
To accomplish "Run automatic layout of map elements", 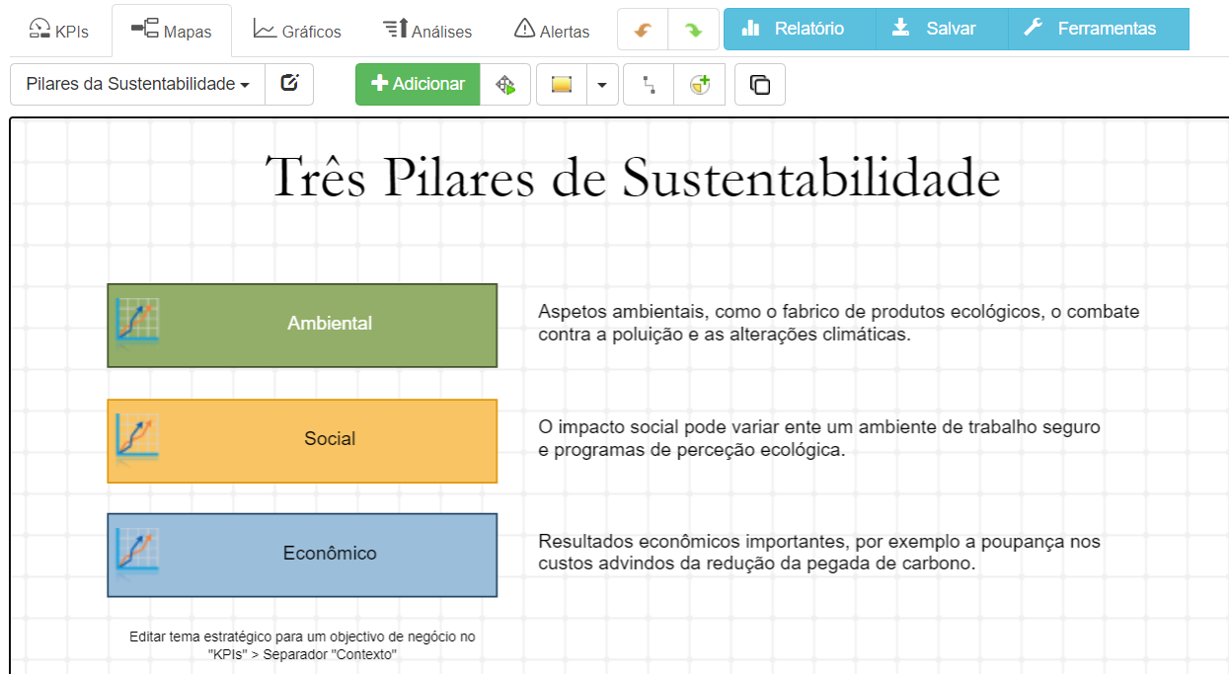I will [x=504, y=84].
